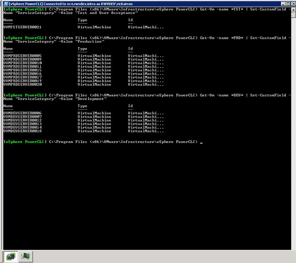The image size is (296, 263).
Task: Click the Name column header in the DEV table
Action: pos(8,106)
